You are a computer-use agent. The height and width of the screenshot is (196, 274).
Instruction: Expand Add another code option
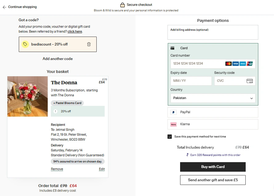pyautogui.click(x=58, y=59)
